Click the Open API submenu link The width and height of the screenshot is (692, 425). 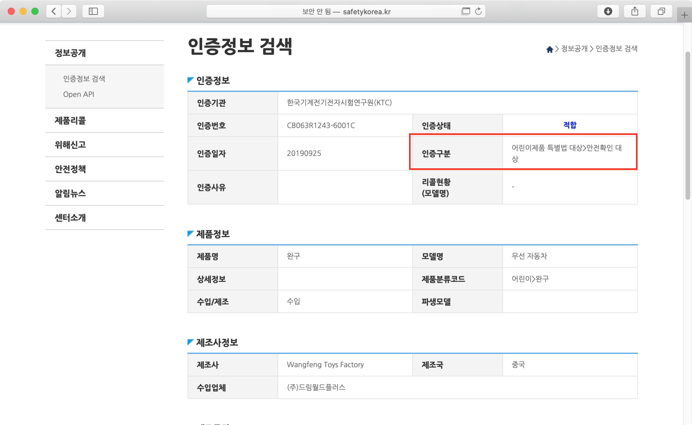click(79, 94)
